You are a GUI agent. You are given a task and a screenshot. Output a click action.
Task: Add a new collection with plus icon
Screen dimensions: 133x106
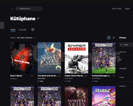33,30
